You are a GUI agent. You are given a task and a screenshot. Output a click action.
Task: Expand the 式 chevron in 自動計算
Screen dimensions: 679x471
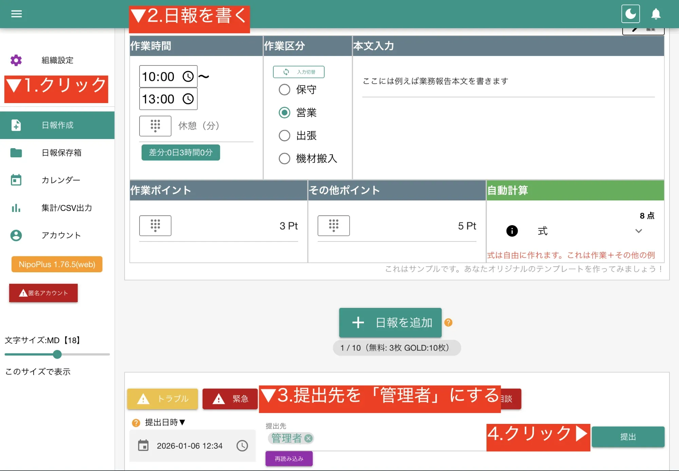click(639, 231)
